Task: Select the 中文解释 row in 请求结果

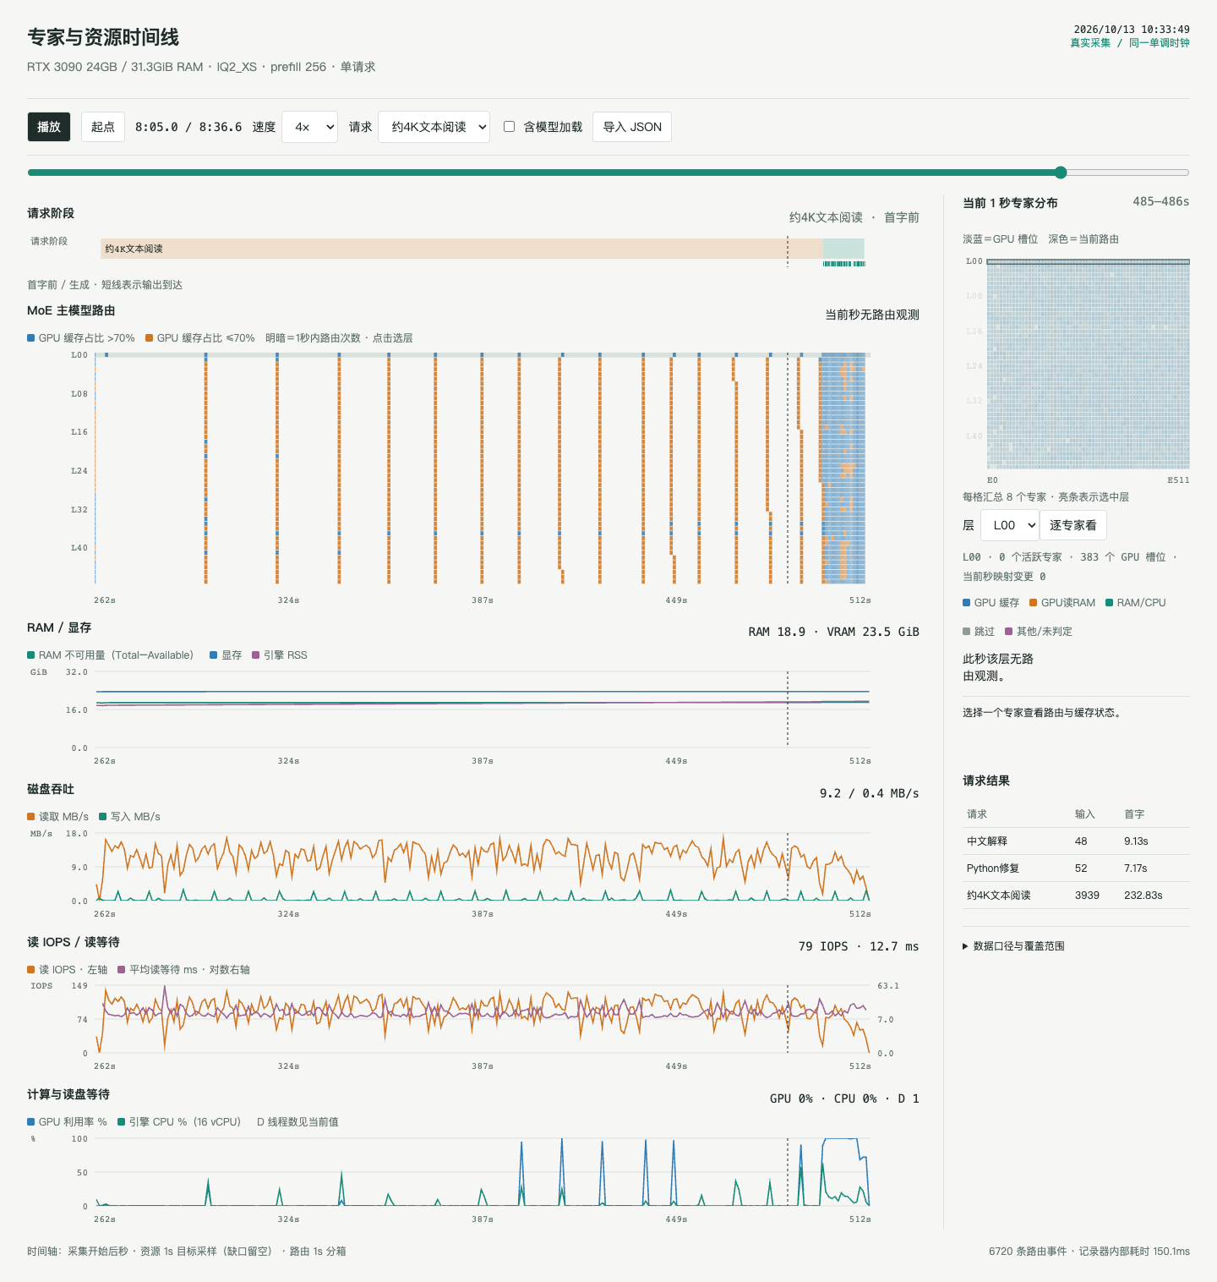Action: click(1076, 841)
